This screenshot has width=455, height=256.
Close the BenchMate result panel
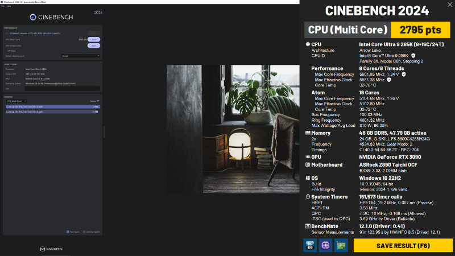450,5
